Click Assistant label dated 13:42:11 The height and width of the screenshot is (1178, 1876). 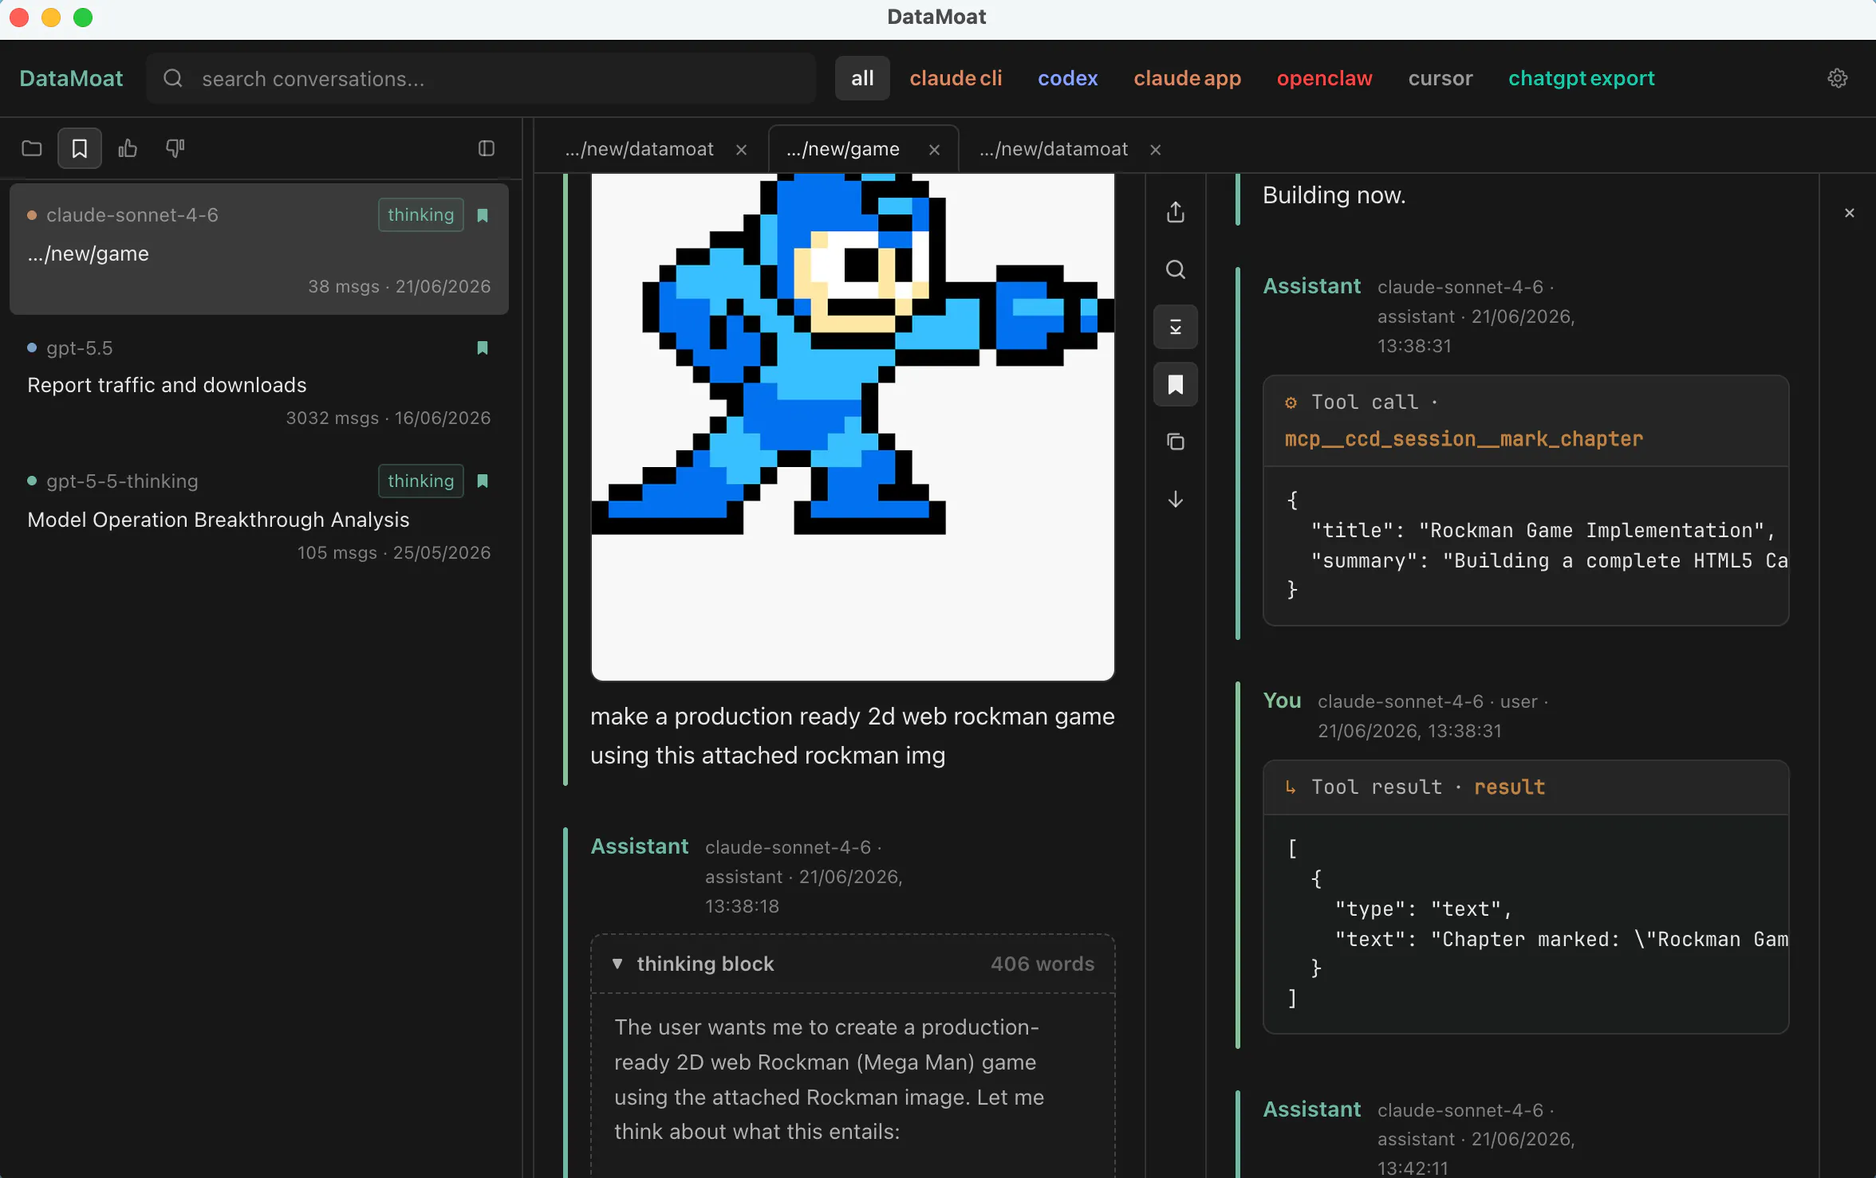coord(1311,1109)
